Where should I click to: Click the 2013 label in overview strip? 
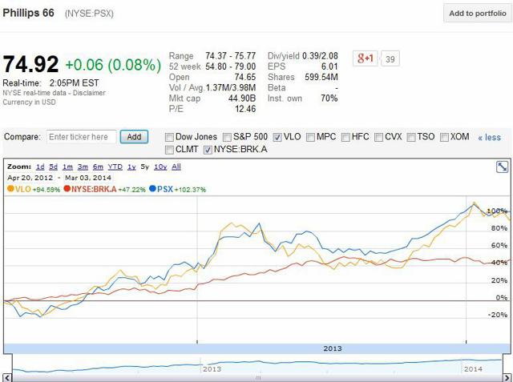click(x=212, y=369)
